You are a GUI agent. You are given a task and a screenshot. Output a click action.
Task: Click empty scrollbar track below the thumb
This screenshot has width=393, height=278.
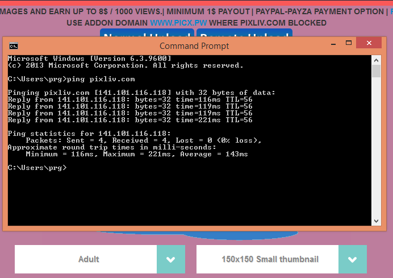pos(376,148)
